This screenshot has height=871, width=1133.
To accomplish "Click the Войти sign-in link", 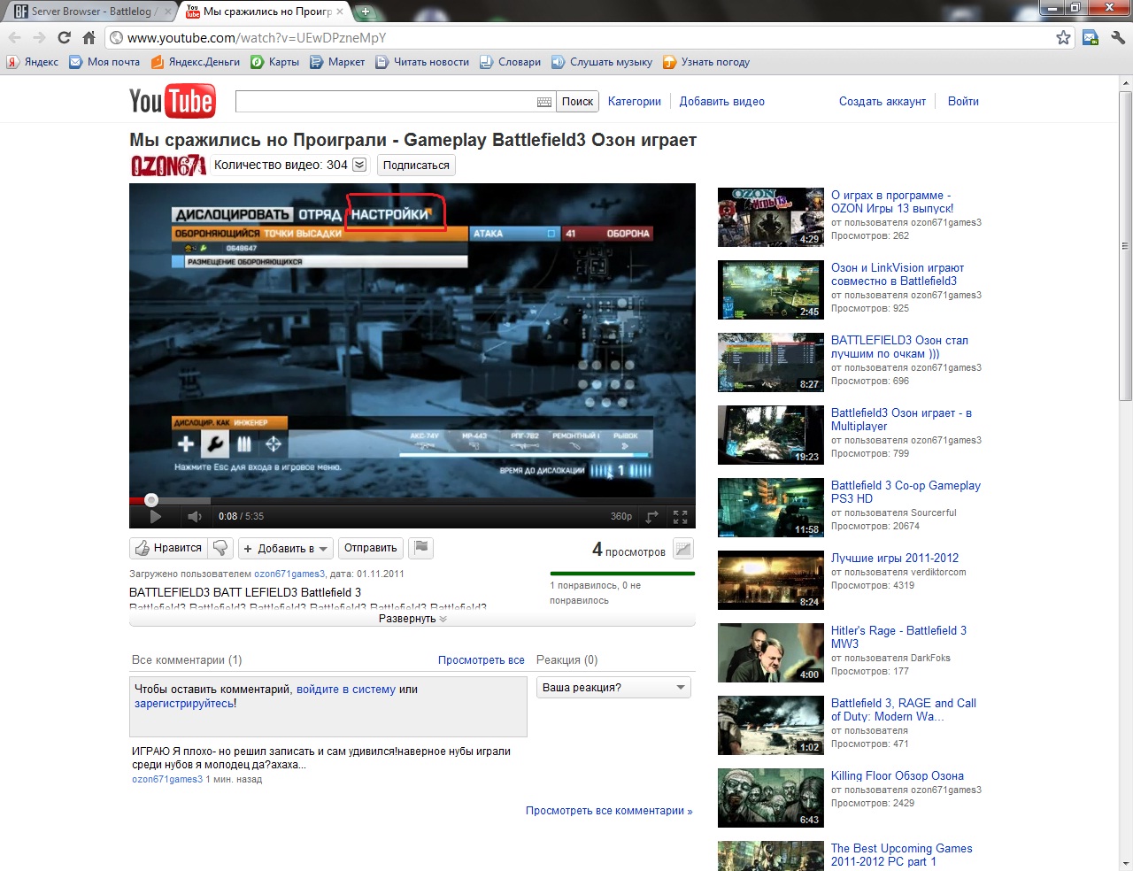I will click(963, 102).
